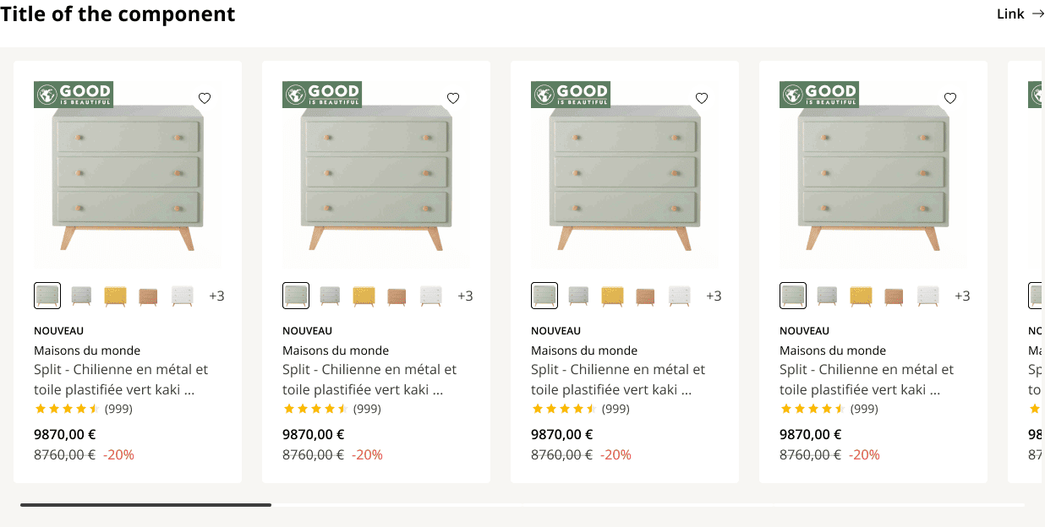The image size is (1045, 527).
Task: Click the heart icon on the third product card
Action: (x=702, y=98)
